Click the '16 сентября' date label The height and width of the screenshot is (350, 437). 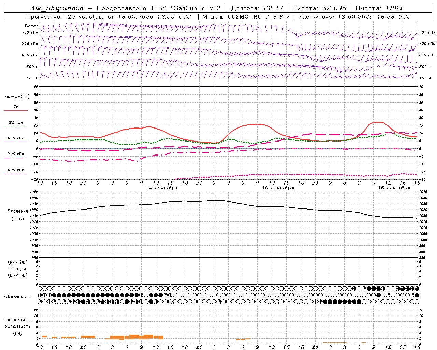[x=394, y=188]
